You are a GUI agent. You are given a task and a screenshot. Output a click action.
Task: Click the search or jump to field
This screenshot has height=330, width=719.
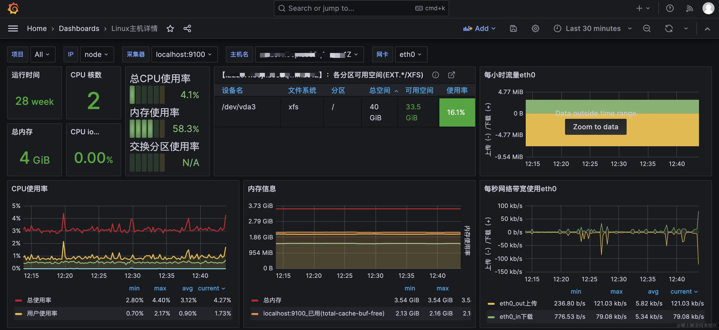pos(349,8)
